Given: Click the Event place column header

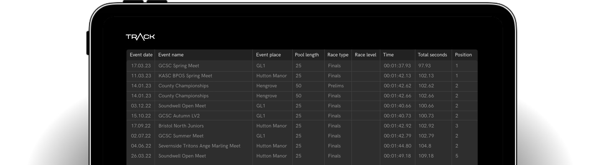Looking at the screenshot, I should click(268, 55).
